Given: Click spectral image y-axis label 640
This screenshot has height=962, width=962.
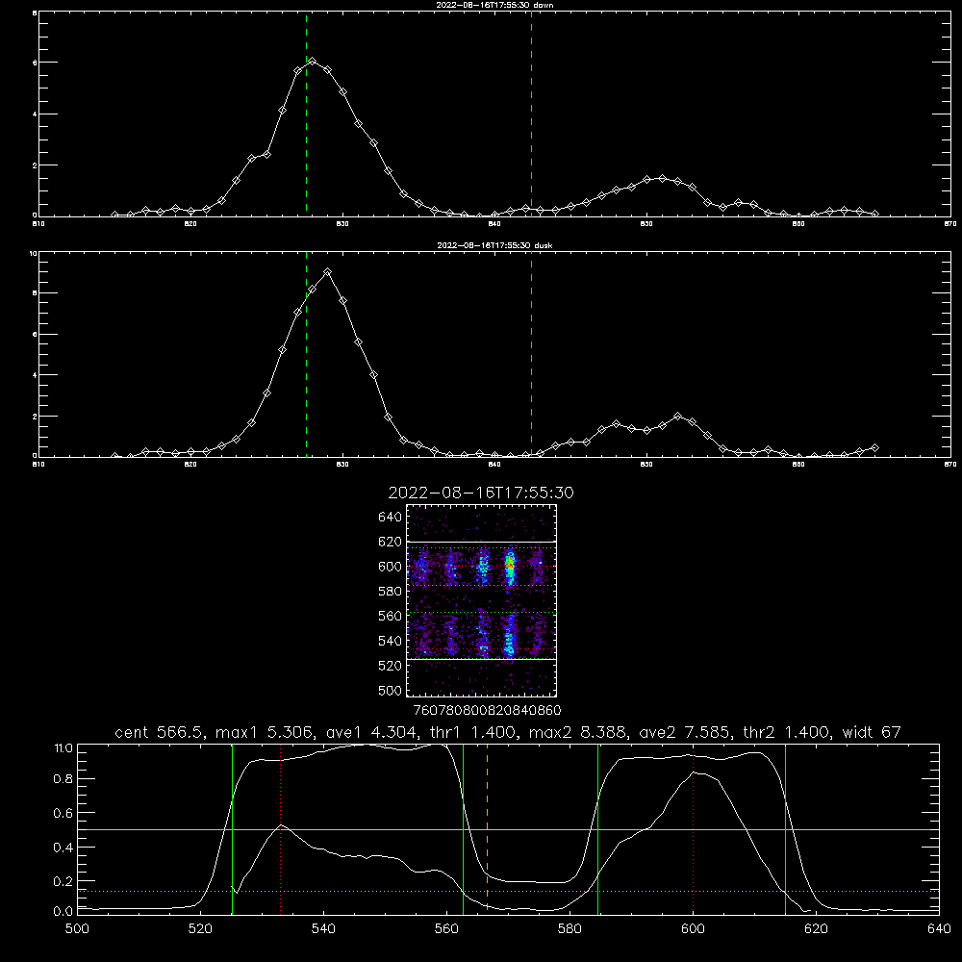Looking at the screenshot, I should [x=390, y=518].
